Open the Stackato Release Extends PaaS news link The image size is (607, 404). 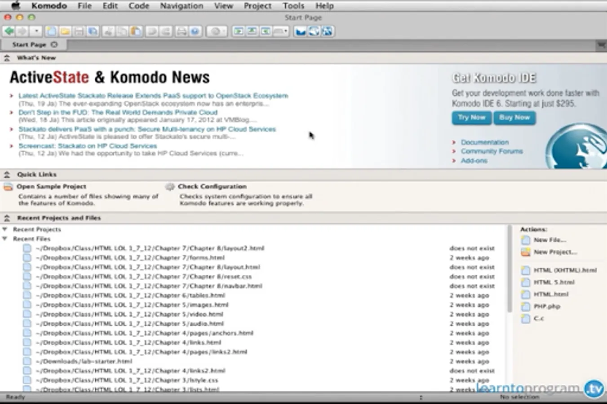point(153,96)
